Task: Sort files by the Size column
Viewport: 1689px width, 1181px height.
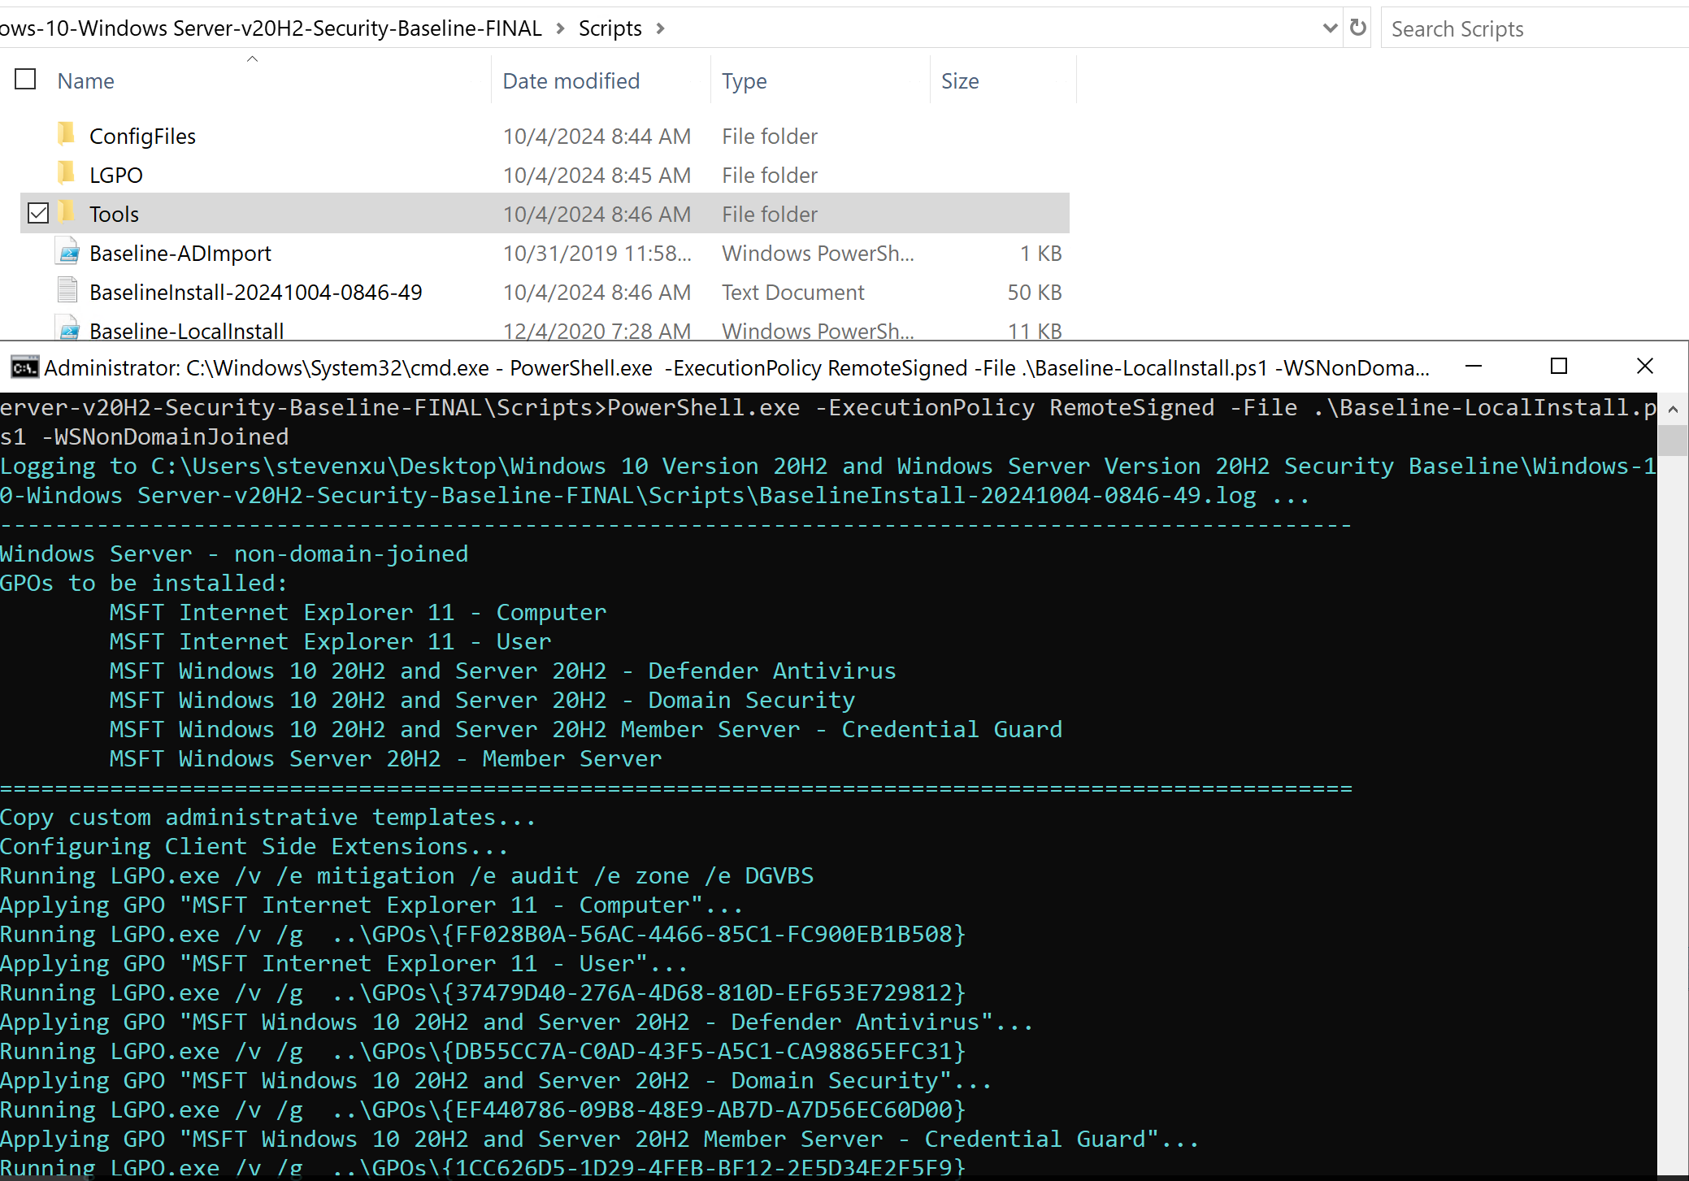Action: coord(960,81)
